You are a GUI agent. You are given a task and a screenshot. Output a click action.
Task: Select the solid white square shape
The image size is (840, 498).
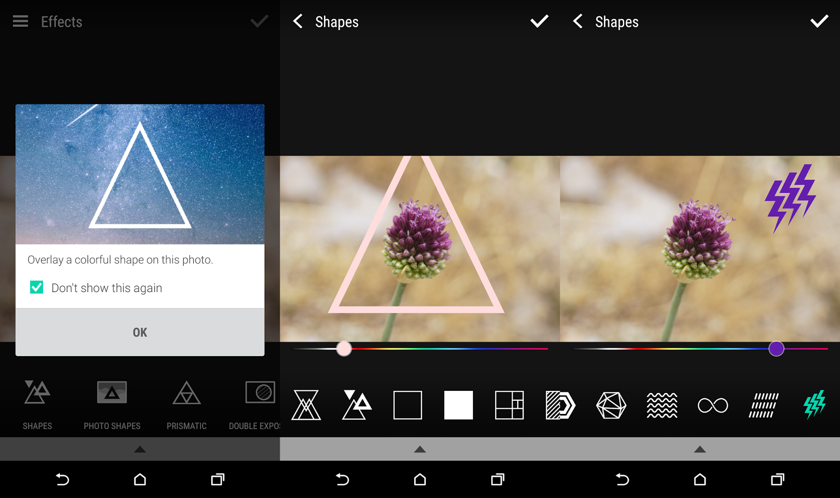coord(458,405)
